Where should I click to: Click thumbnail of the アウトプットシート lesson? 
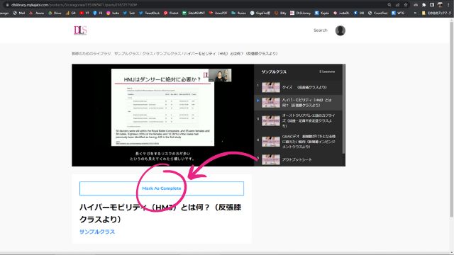[x=271, y=159]
